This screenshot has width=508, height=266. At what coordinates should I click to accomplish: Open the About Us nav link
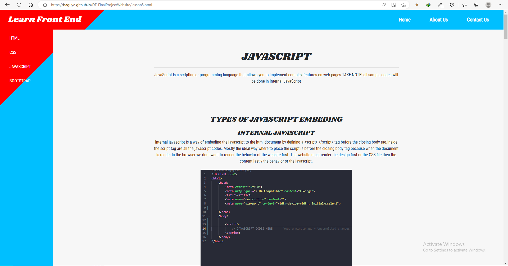(439, 20)
